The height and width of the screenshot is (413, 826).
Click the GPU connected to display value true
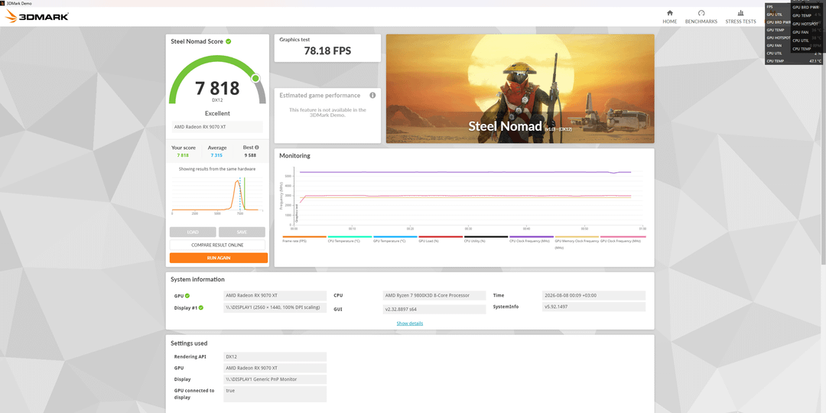pyautogui.click(x=275, y=394)
